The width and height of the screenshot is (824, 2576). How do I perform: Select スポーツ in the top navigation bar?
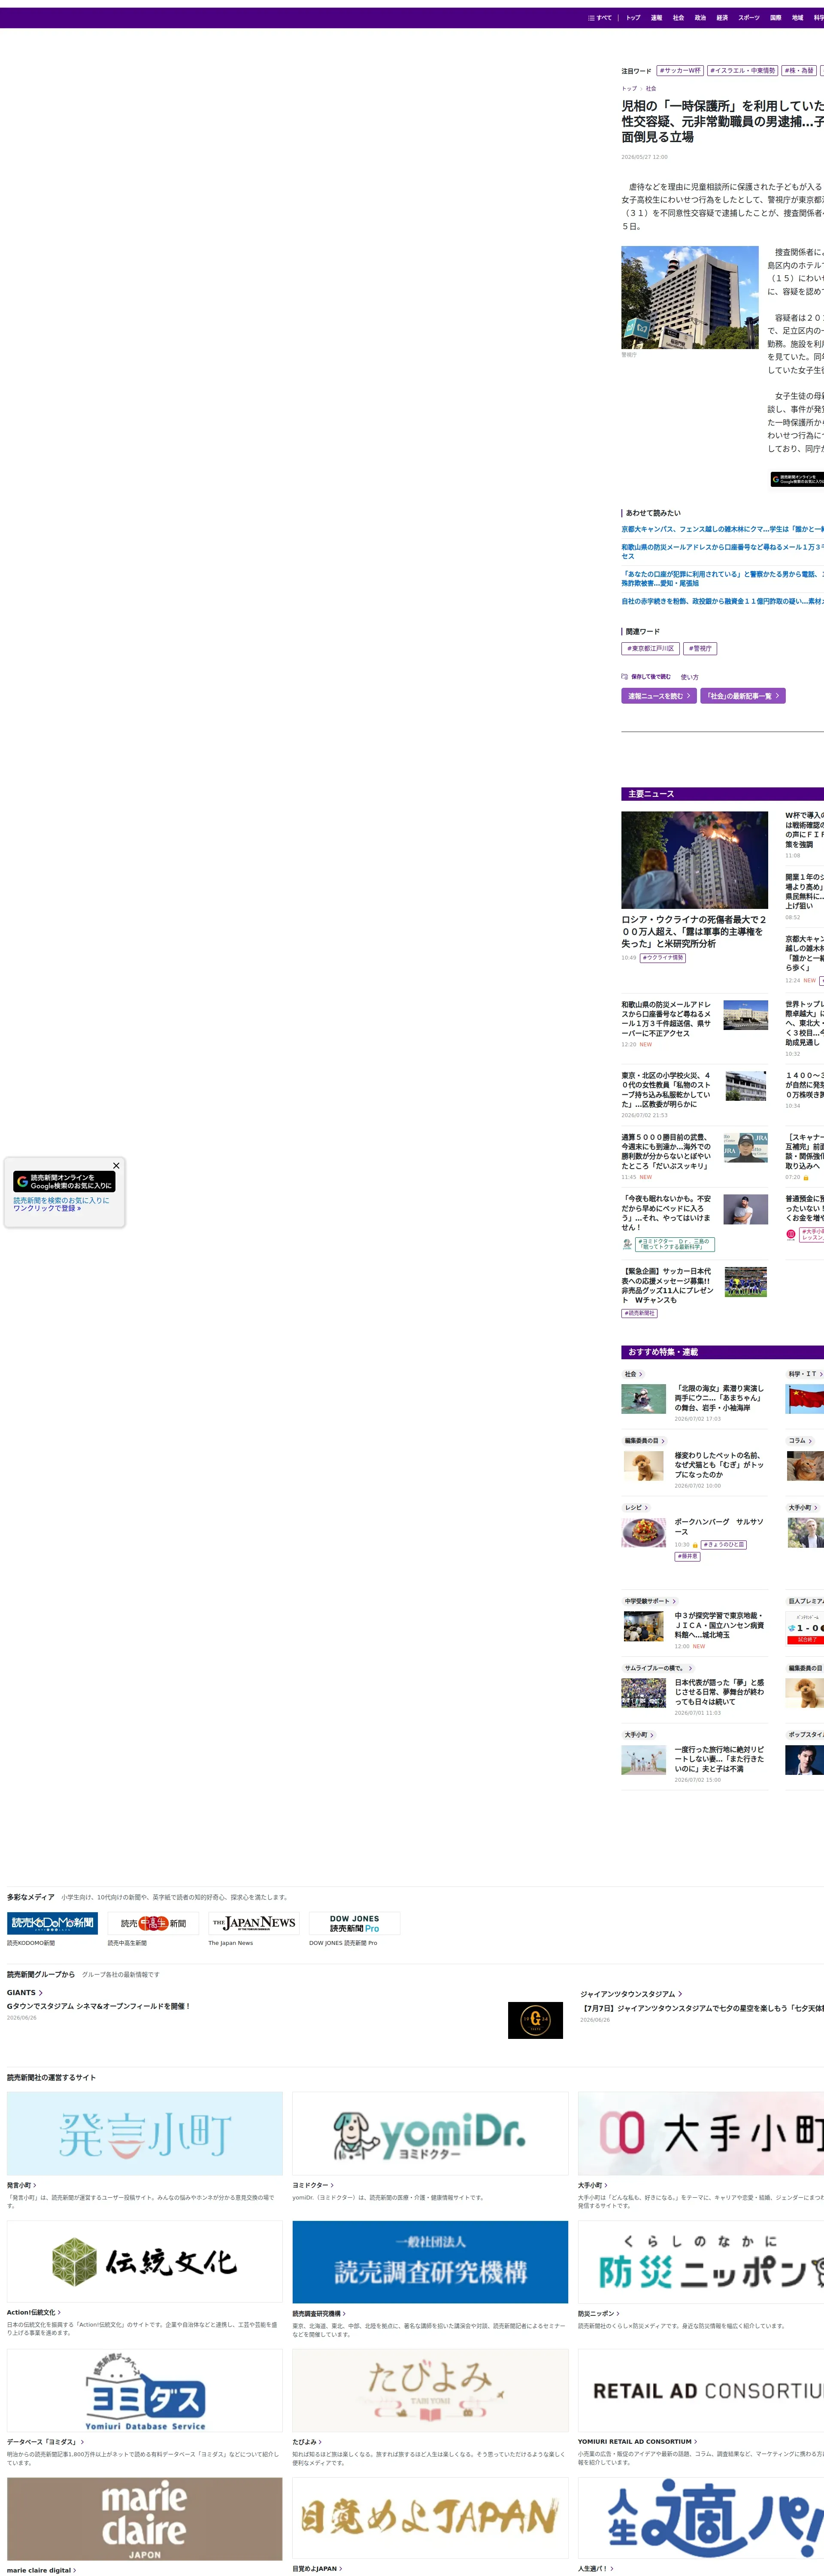(x=749, y=18)
